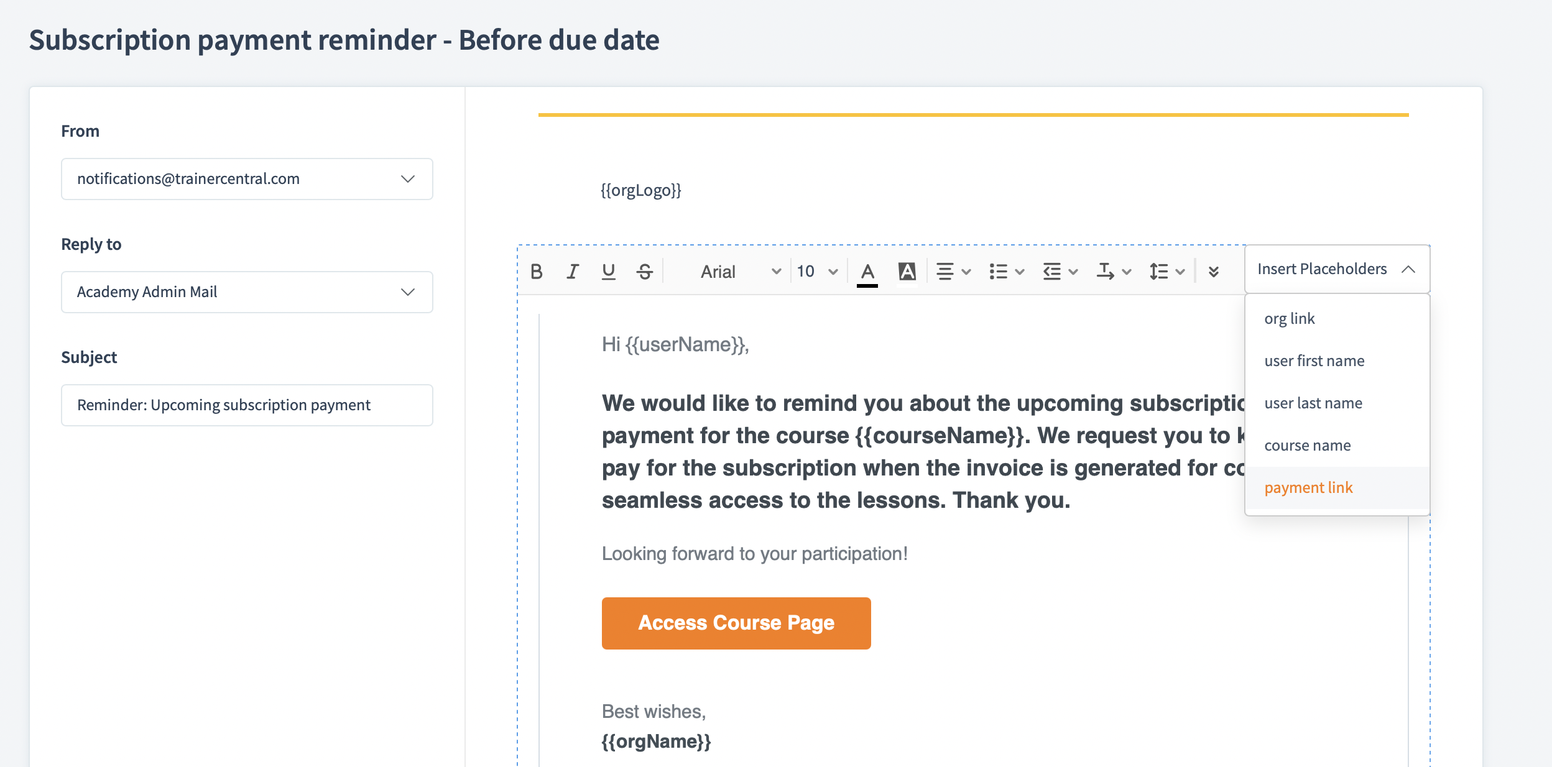The image size is (1552, 767).
Task: Click into the Subject input field
Action: [x=247, y=405]
